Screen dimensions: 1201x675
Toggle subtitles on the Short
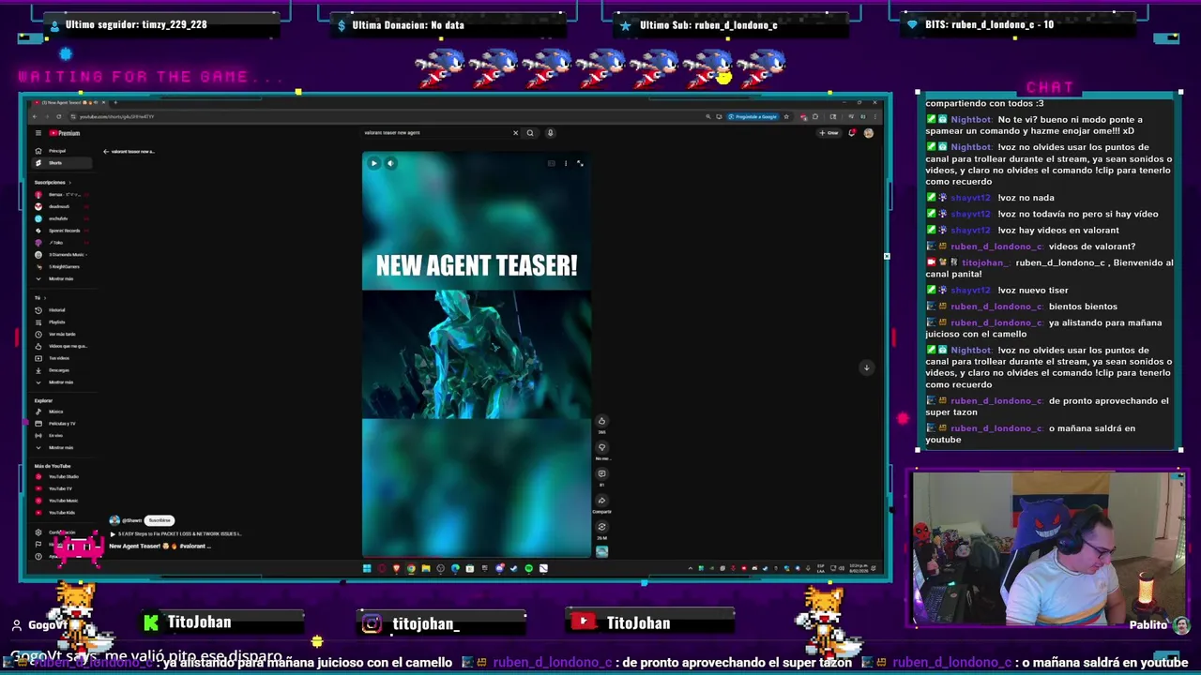tap(552, 163)
